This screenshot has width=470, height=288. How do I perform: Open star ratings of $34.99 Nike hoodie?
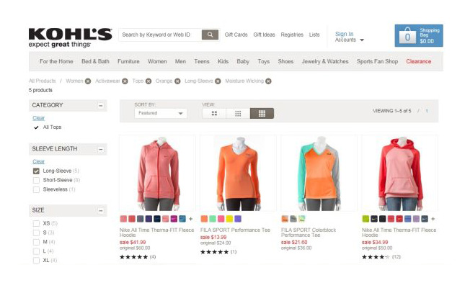pos(376,257)
